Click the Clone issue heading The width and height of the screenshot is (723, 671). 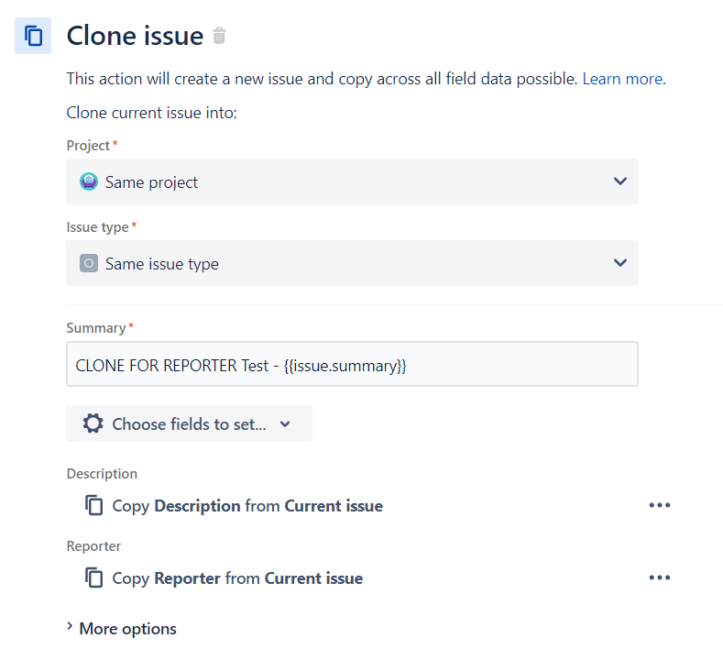coord(135,36)
